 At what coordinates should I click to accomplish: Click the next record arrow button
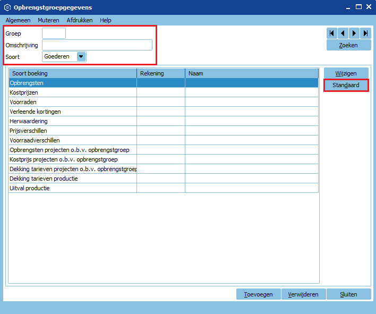click(354, 33)
